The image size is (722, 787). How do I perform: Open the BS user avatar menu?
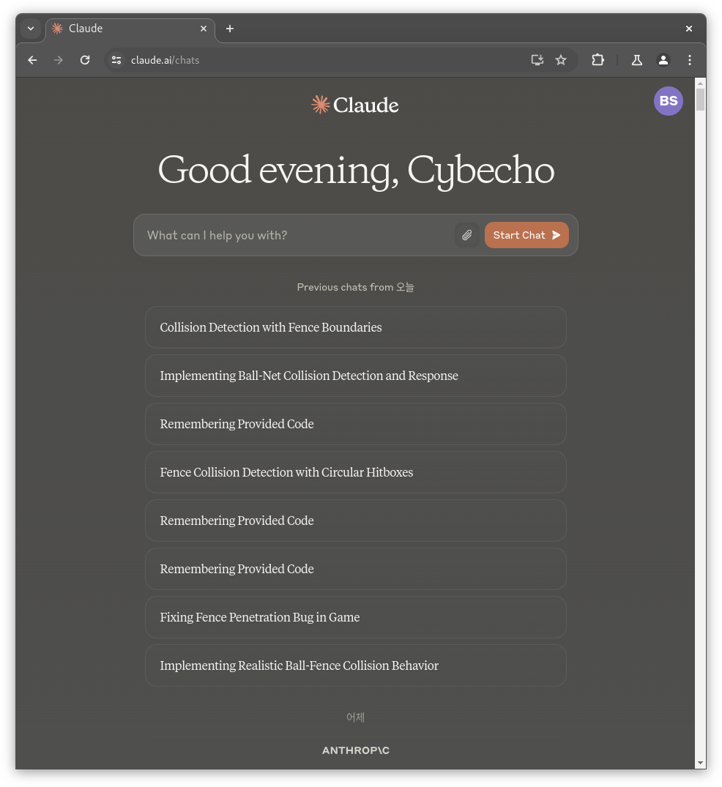coord(668,101)
